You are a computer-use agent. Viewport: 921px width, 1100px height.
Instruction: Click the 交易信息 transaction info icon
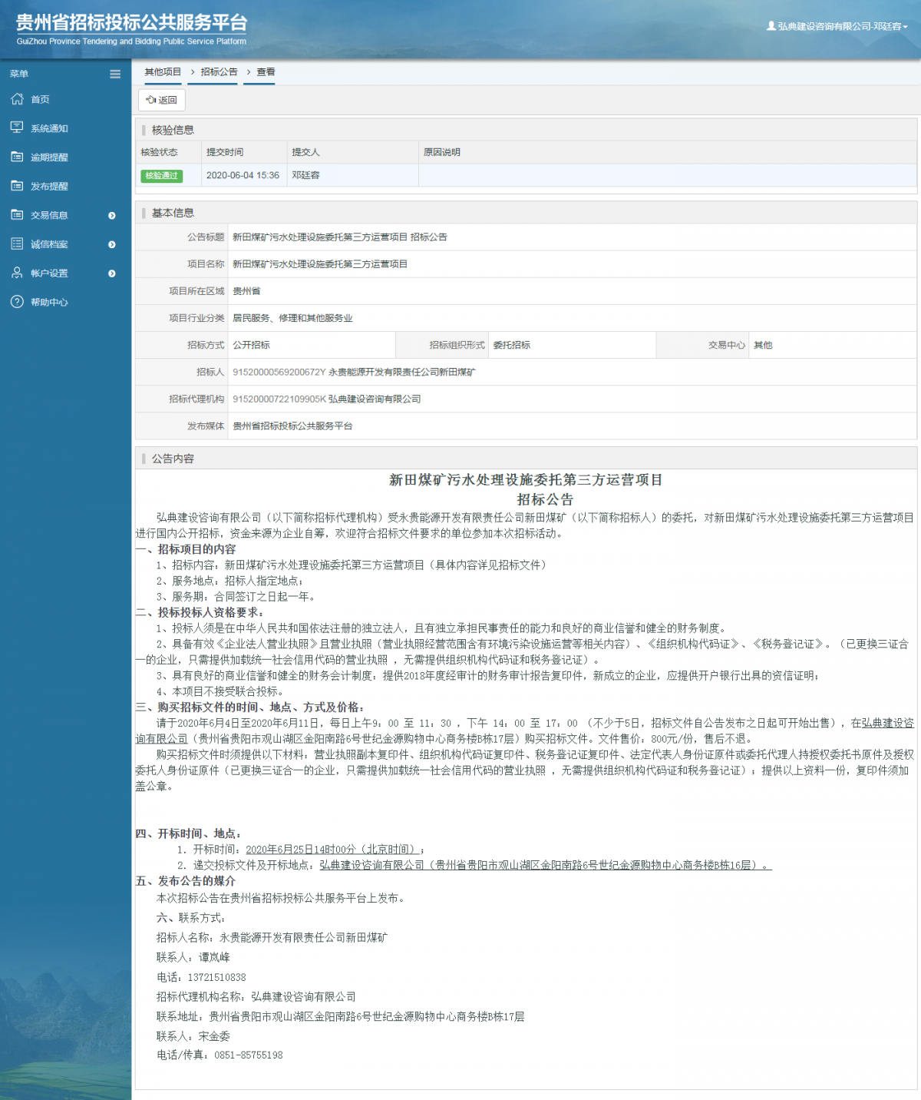[16, 215]
